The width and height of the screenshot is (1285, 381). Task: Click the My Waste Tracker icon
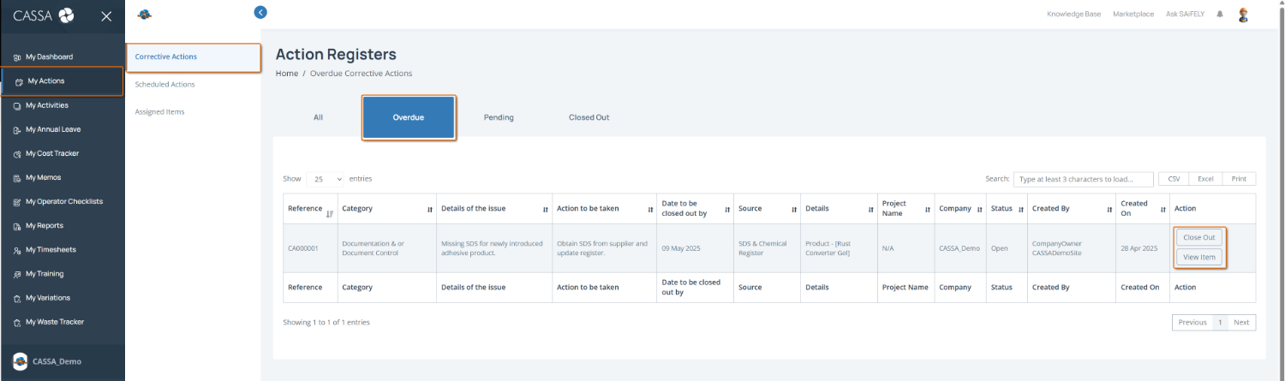click(17, 322)
